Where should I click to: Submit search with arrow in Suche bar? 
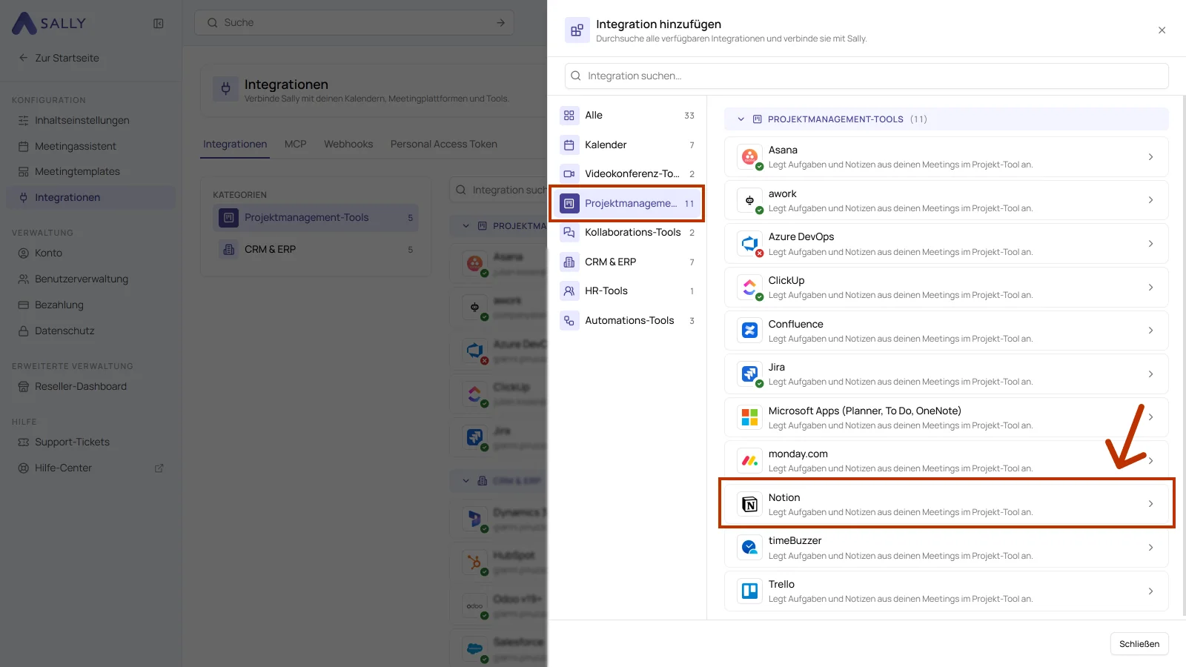click(x=500, y=22)
